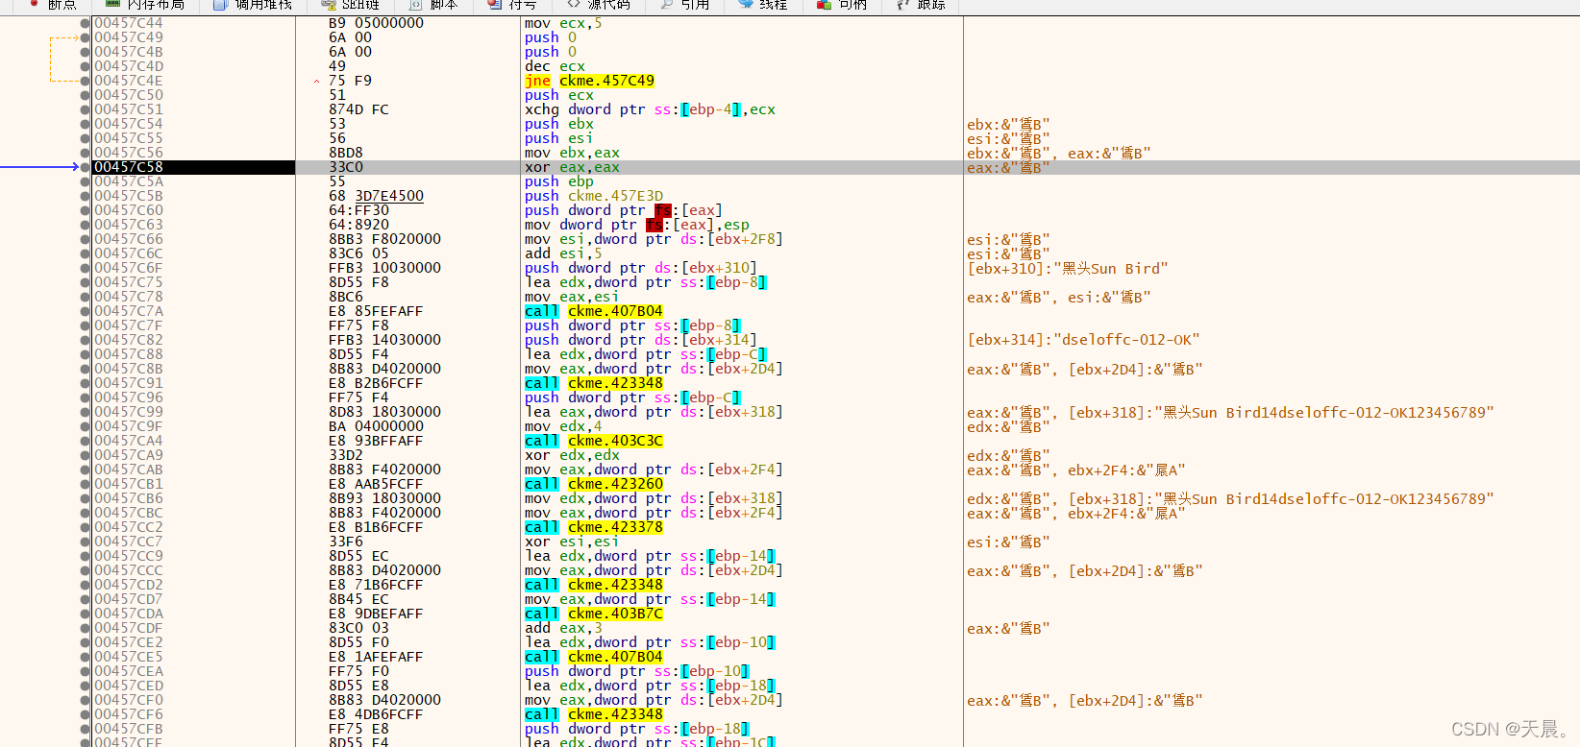Select the add esi,5 instruction

[x=563, y=253]
